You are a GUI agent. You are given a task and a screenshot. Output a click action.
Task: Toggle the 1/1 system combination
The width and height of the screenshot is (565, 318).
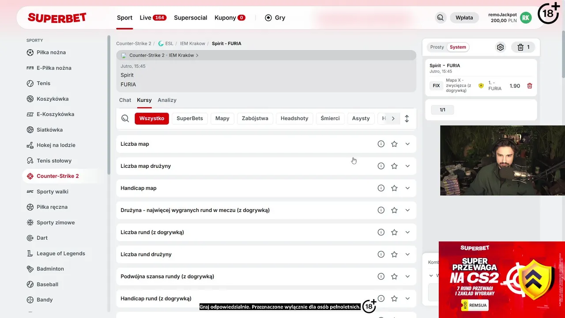pos(442,110)
